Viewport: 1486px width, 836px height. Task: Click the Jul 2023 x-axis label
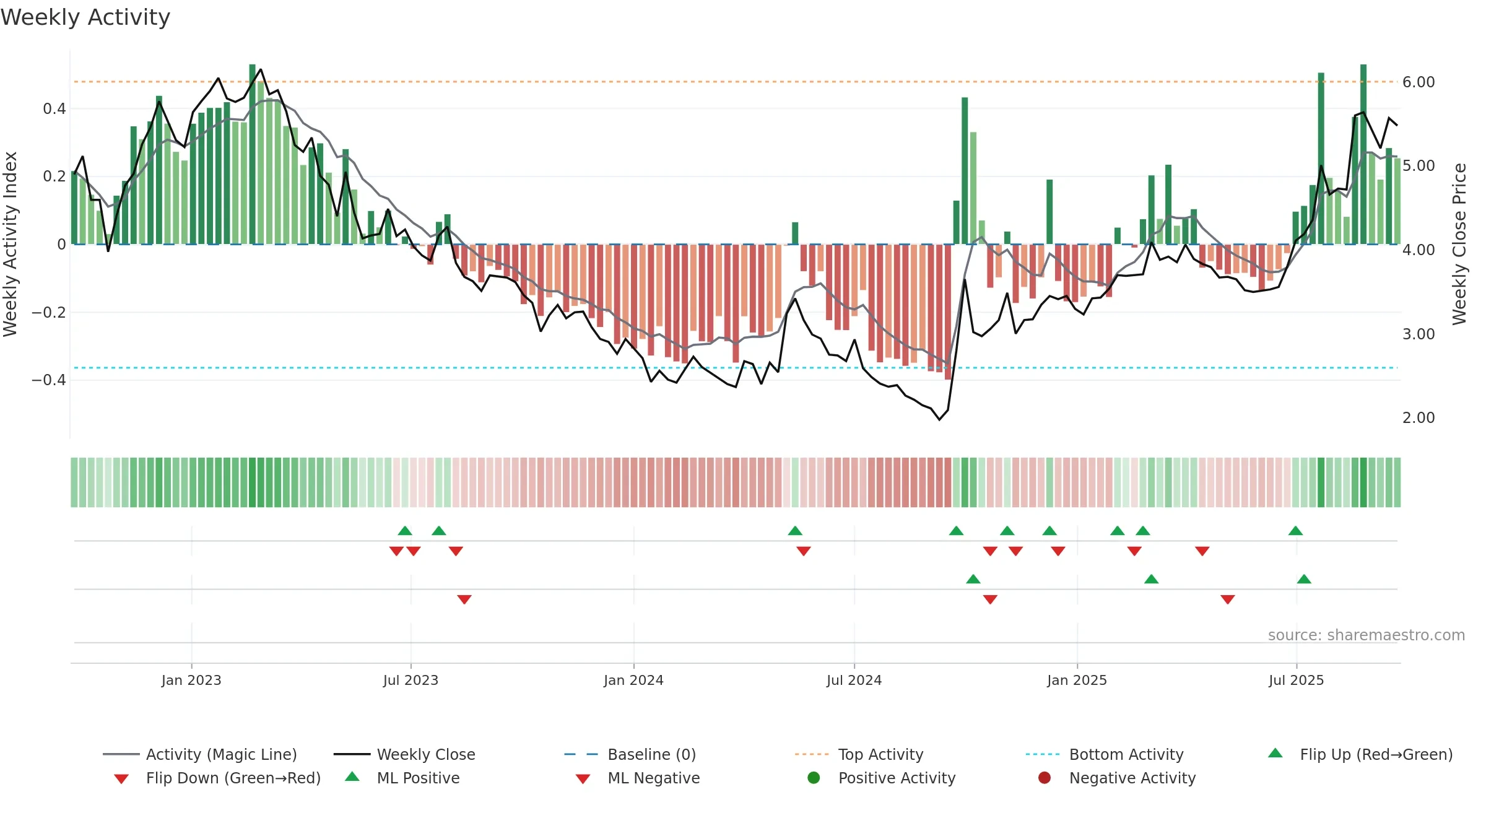pos(411,681)
